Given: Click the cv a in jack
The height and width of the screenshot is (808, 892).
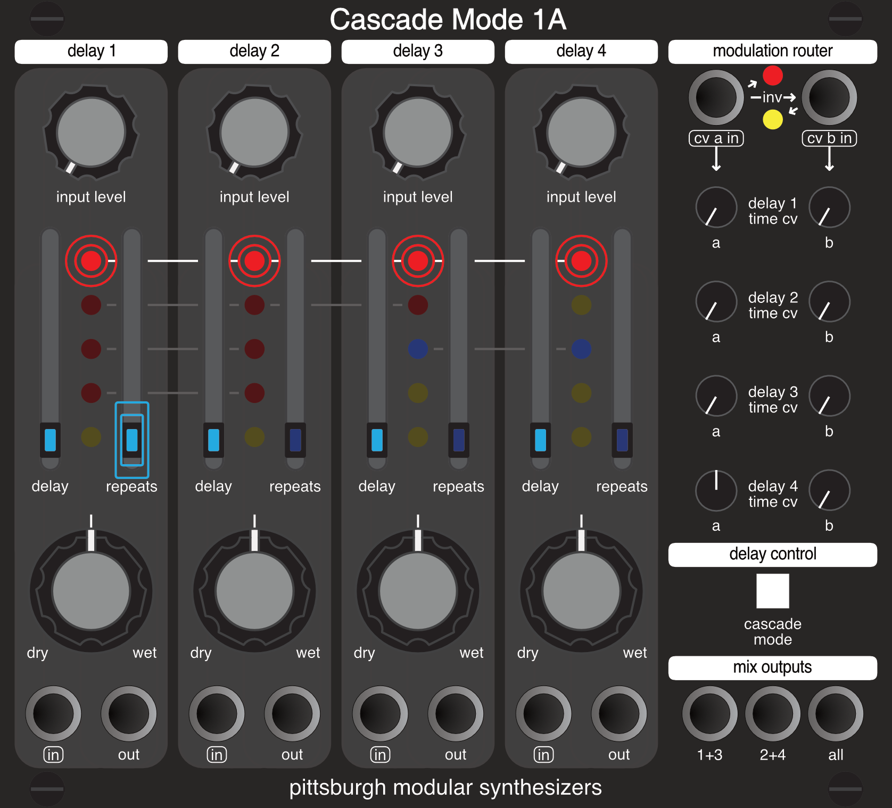Looking at the screenshot, I should [x=716, y=97].
